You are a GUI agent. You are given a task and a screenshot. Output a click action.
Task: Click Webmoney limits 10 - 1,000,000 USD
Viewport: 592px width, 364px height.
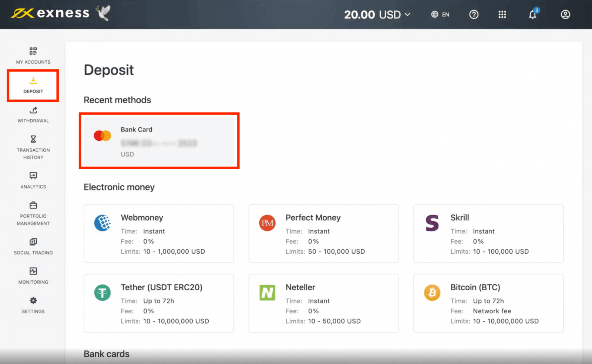[x=174, y=251]
